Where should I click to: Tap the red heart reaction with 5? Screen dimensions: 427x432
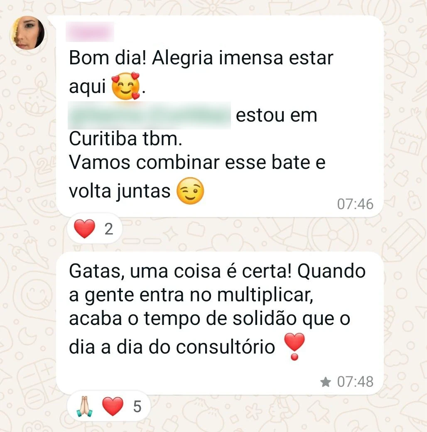point(113,406)
